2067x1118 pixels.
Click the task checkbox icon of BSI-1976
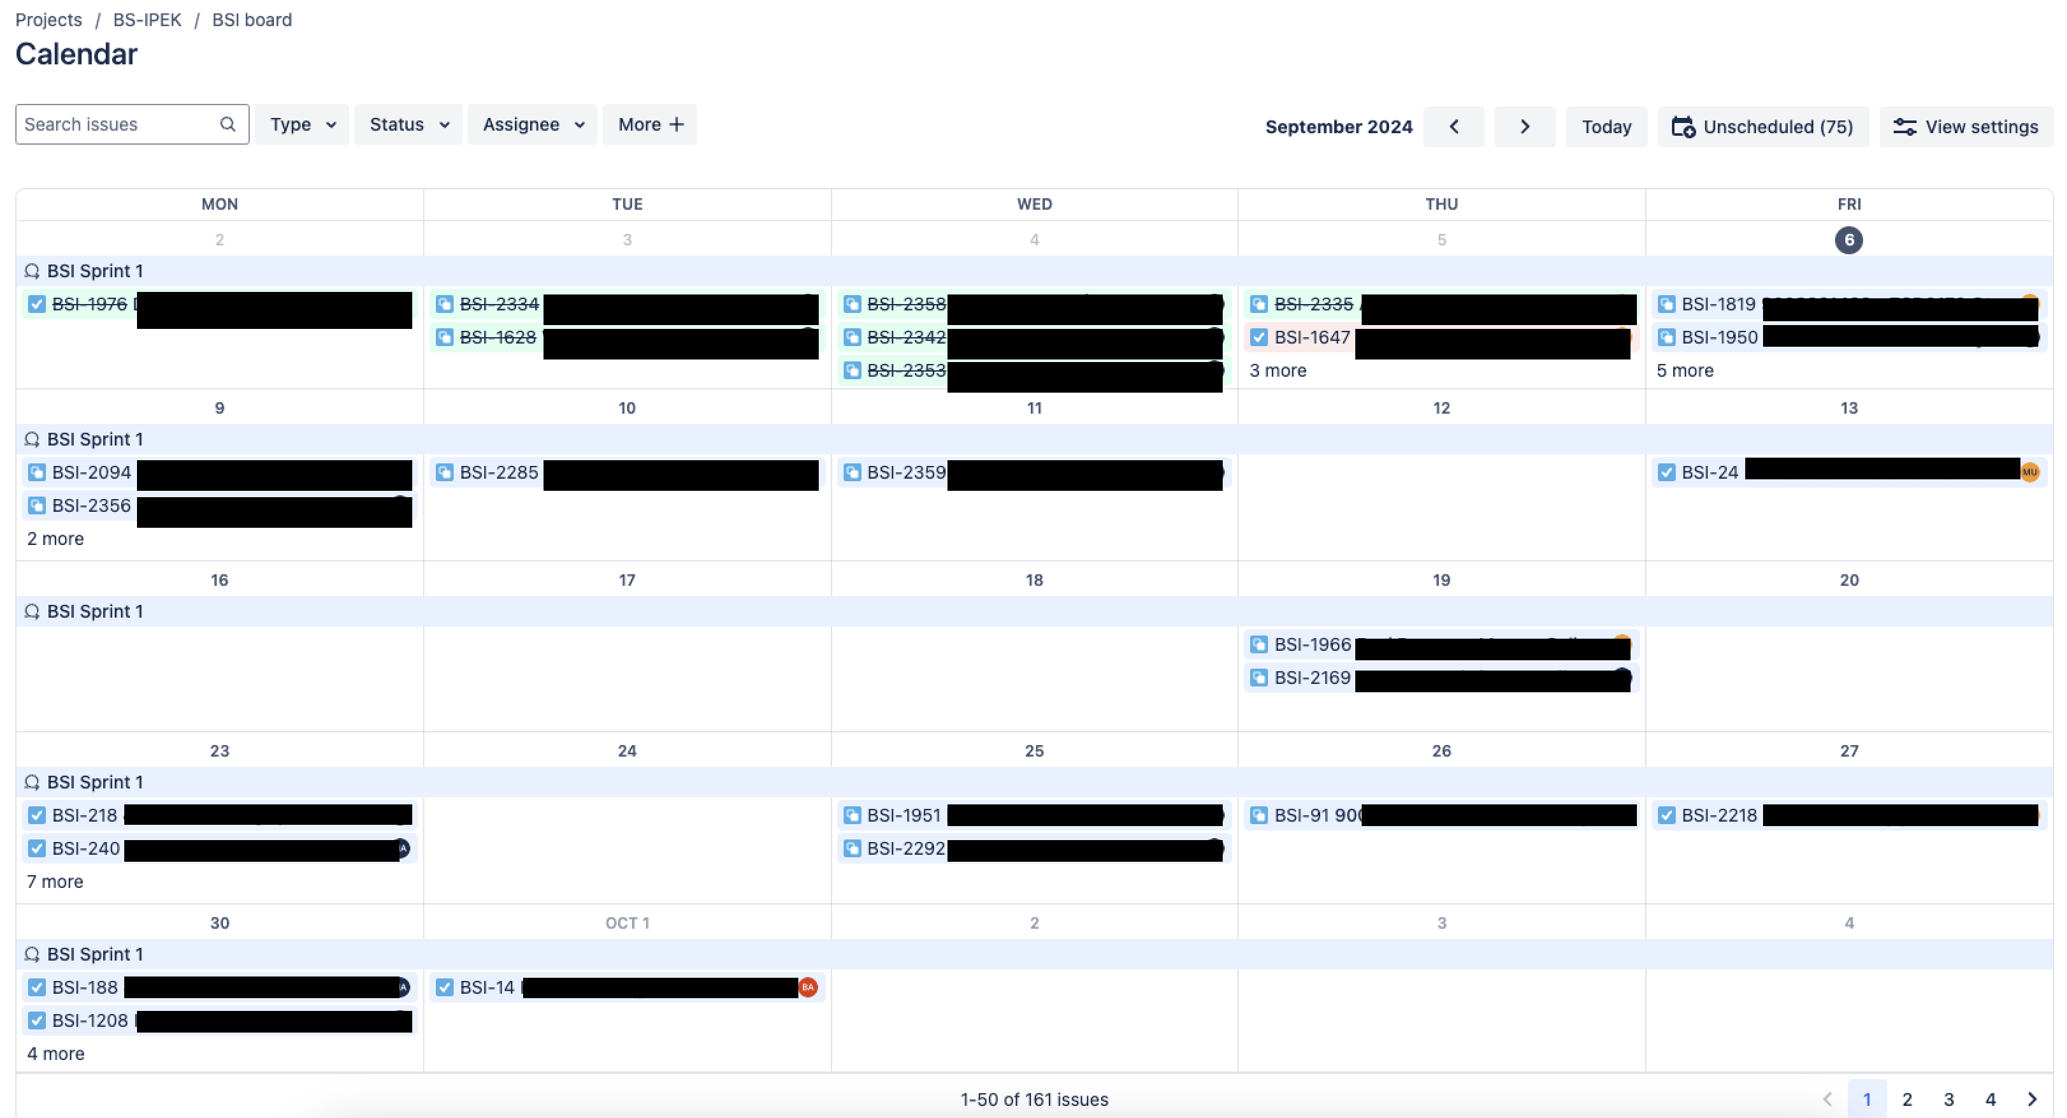pyautogui.click(x=37, y=304)
